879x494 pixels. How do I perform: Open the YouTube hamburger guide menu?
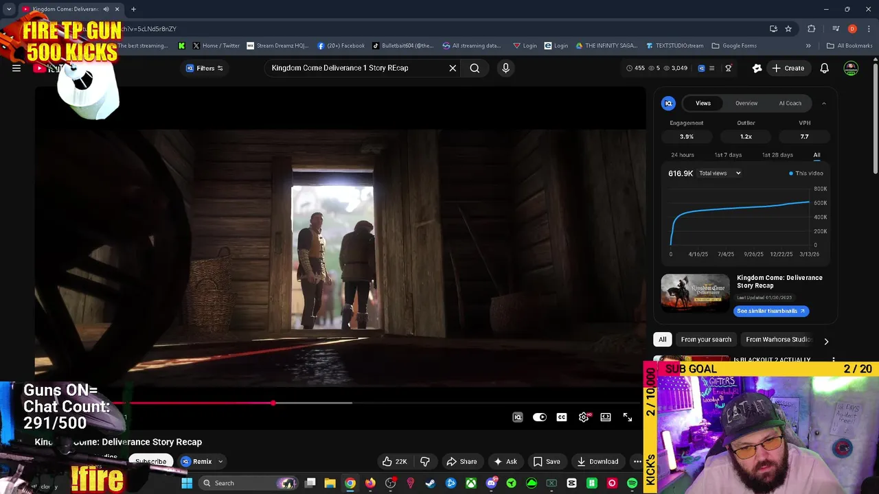(16, 68)
